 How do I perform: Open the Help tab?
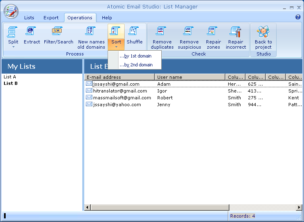coord(107,18)
